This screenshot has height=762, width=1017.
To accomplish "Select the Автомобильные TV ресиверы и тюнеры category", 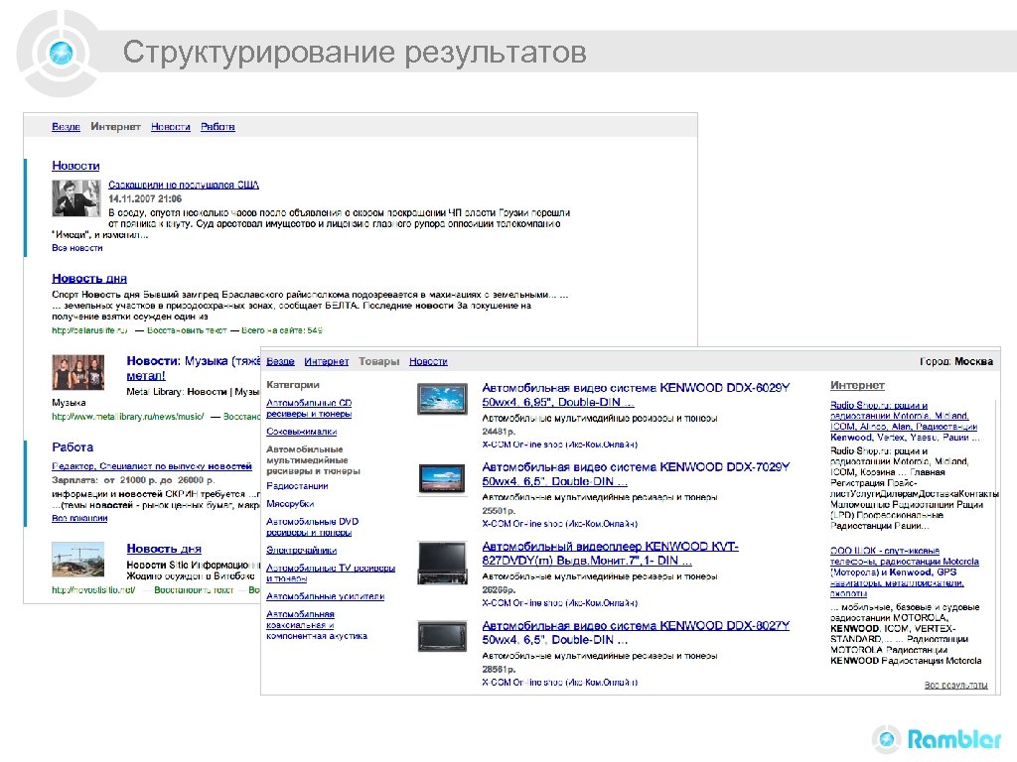I will point(331,573).
